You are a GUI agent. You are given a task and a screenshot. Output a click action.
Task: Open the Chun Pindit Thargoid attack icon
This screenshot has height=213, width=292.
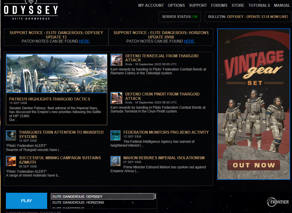pos(116,98)
